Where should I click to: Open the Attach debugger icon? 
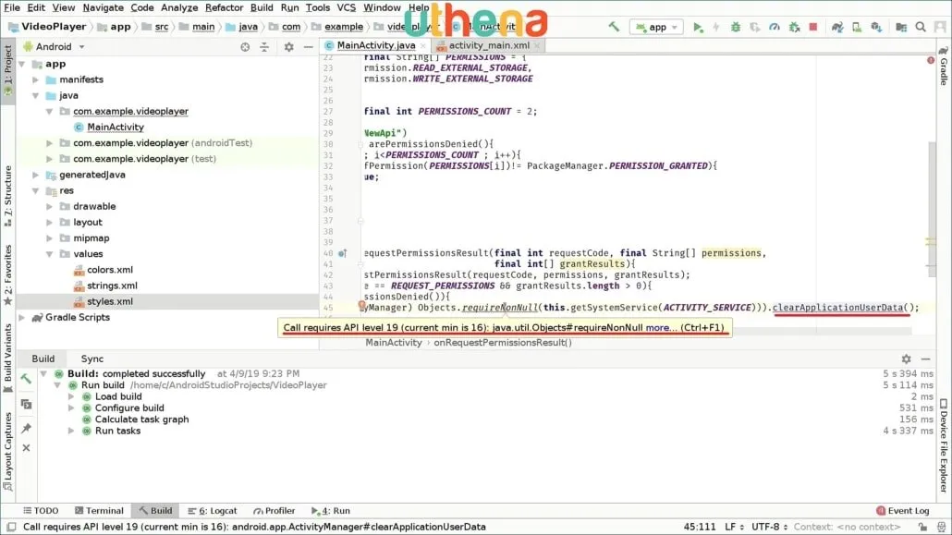coord(794,27)
